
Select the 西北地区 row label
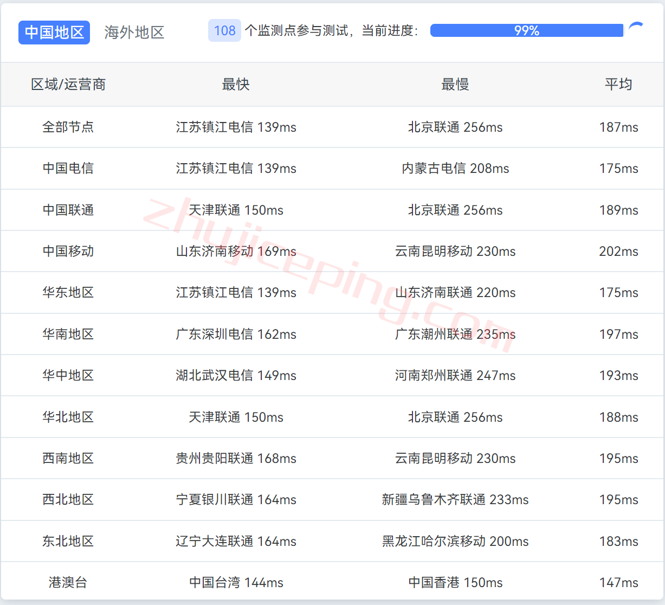coord(68,499)
